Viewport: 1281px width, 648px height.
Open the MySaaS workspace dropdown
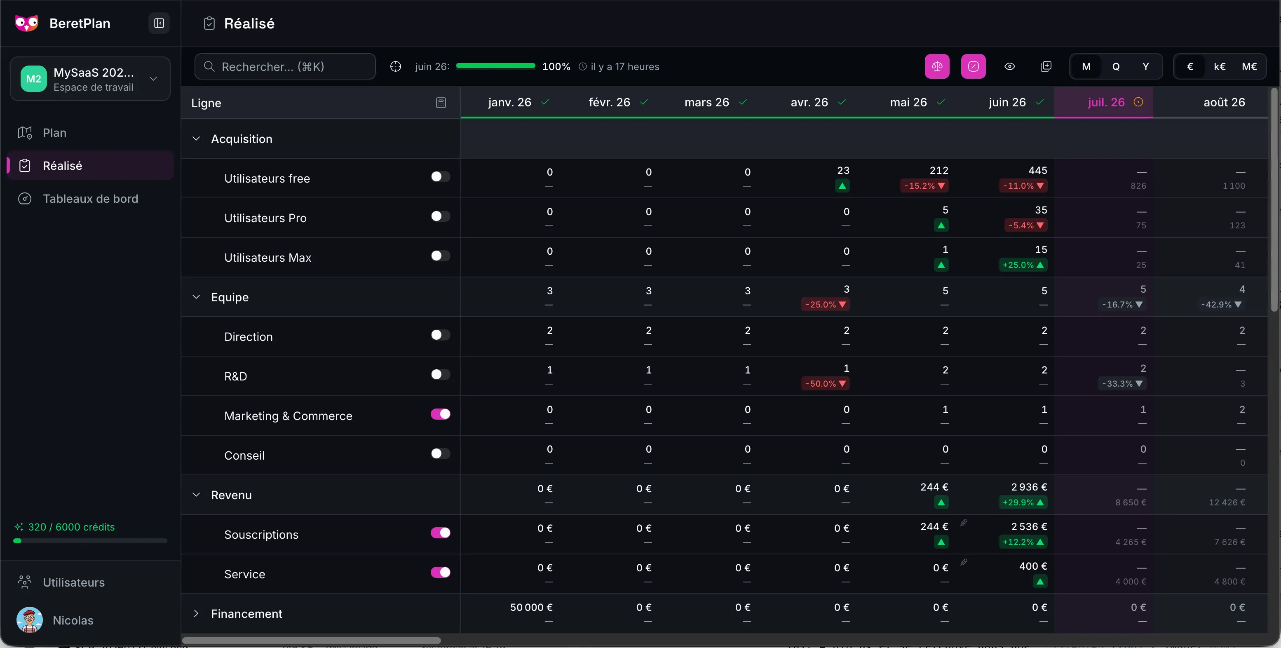tap(91, 79)
